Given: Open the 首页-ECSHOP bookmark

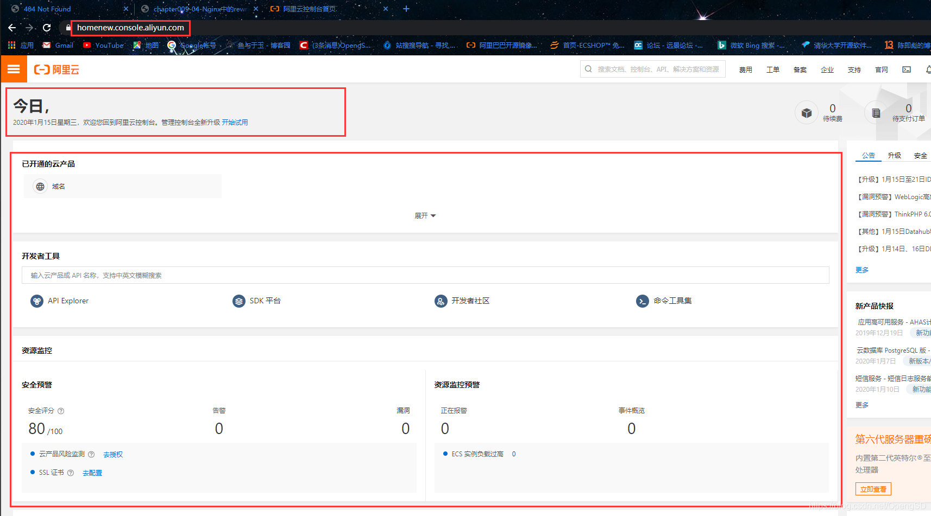Looking at the screenshot, I should pyautogui.click(x=587, y=45).
